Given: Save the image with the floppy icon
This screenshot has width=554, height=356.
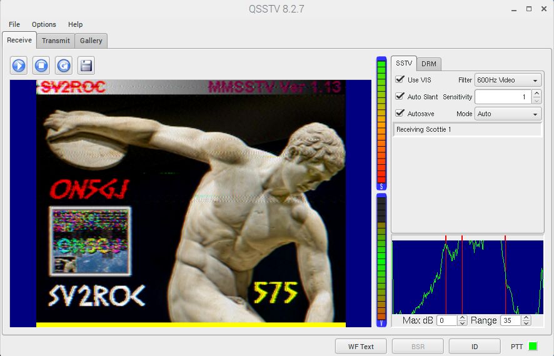Looking at the screenshot, I should coord(86,66).
